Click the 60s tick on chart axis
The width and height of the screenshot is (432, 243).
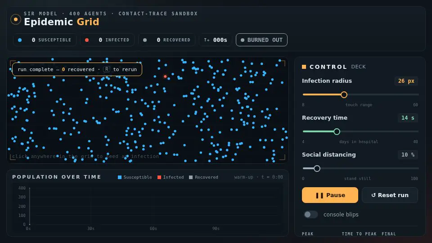(153, 229)
